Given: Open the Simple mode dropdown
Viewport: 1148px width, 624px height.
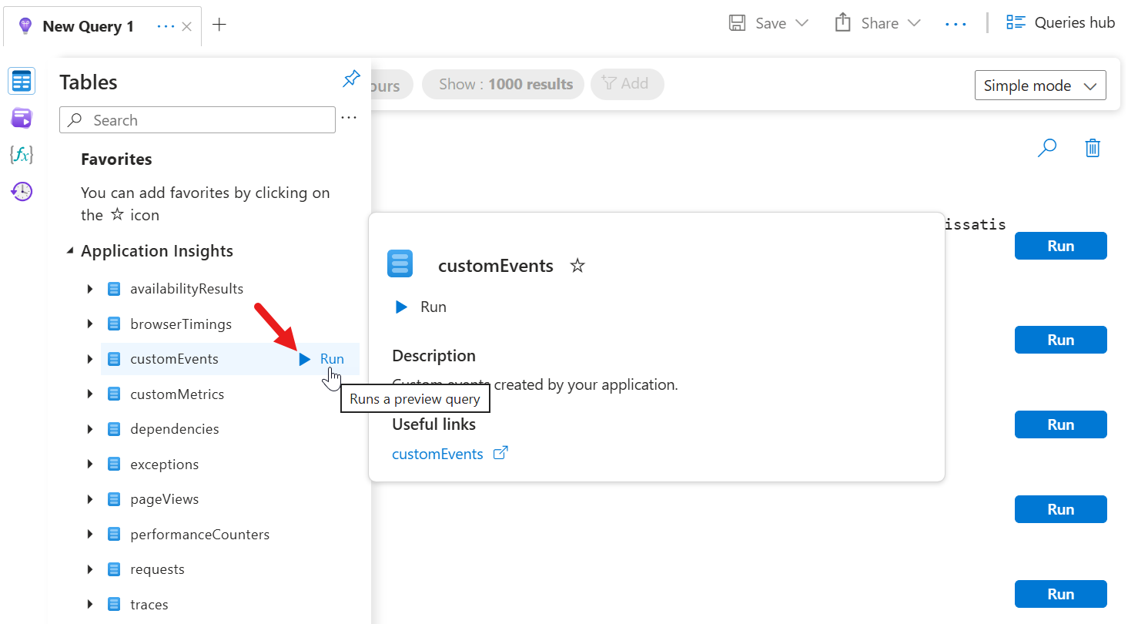Looking at the screenshot, I should click(x=1040, y=85).
